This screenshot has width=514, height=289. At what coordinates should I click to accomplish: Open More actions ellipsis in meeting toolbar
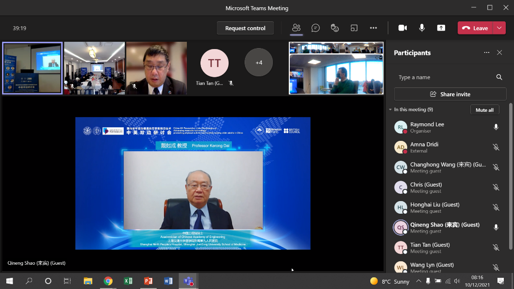click(x=373, y=28)
